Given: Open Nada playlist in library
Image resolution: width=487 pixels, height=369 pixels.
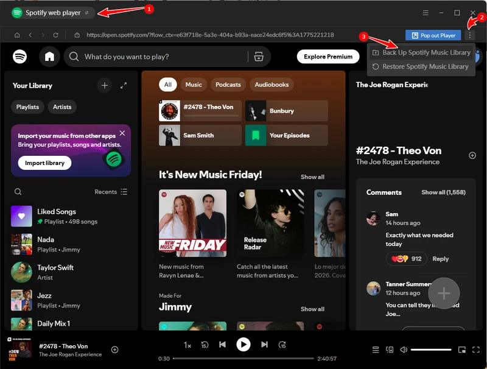Looking at the screenshot, I should tap(71, 244).
